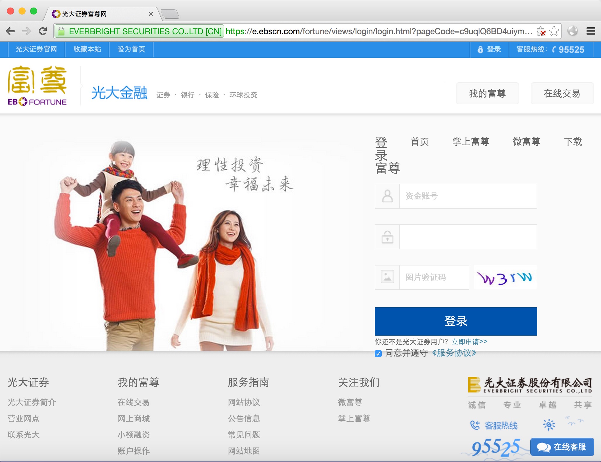The image size is (601, 462).
Task: Open footer link 小额融资
Action: click(133, 435)
